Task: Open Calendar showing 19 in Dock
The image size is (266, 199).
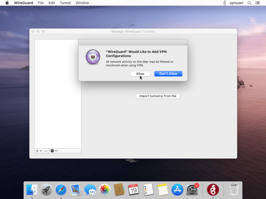Action: coord(134,190)
